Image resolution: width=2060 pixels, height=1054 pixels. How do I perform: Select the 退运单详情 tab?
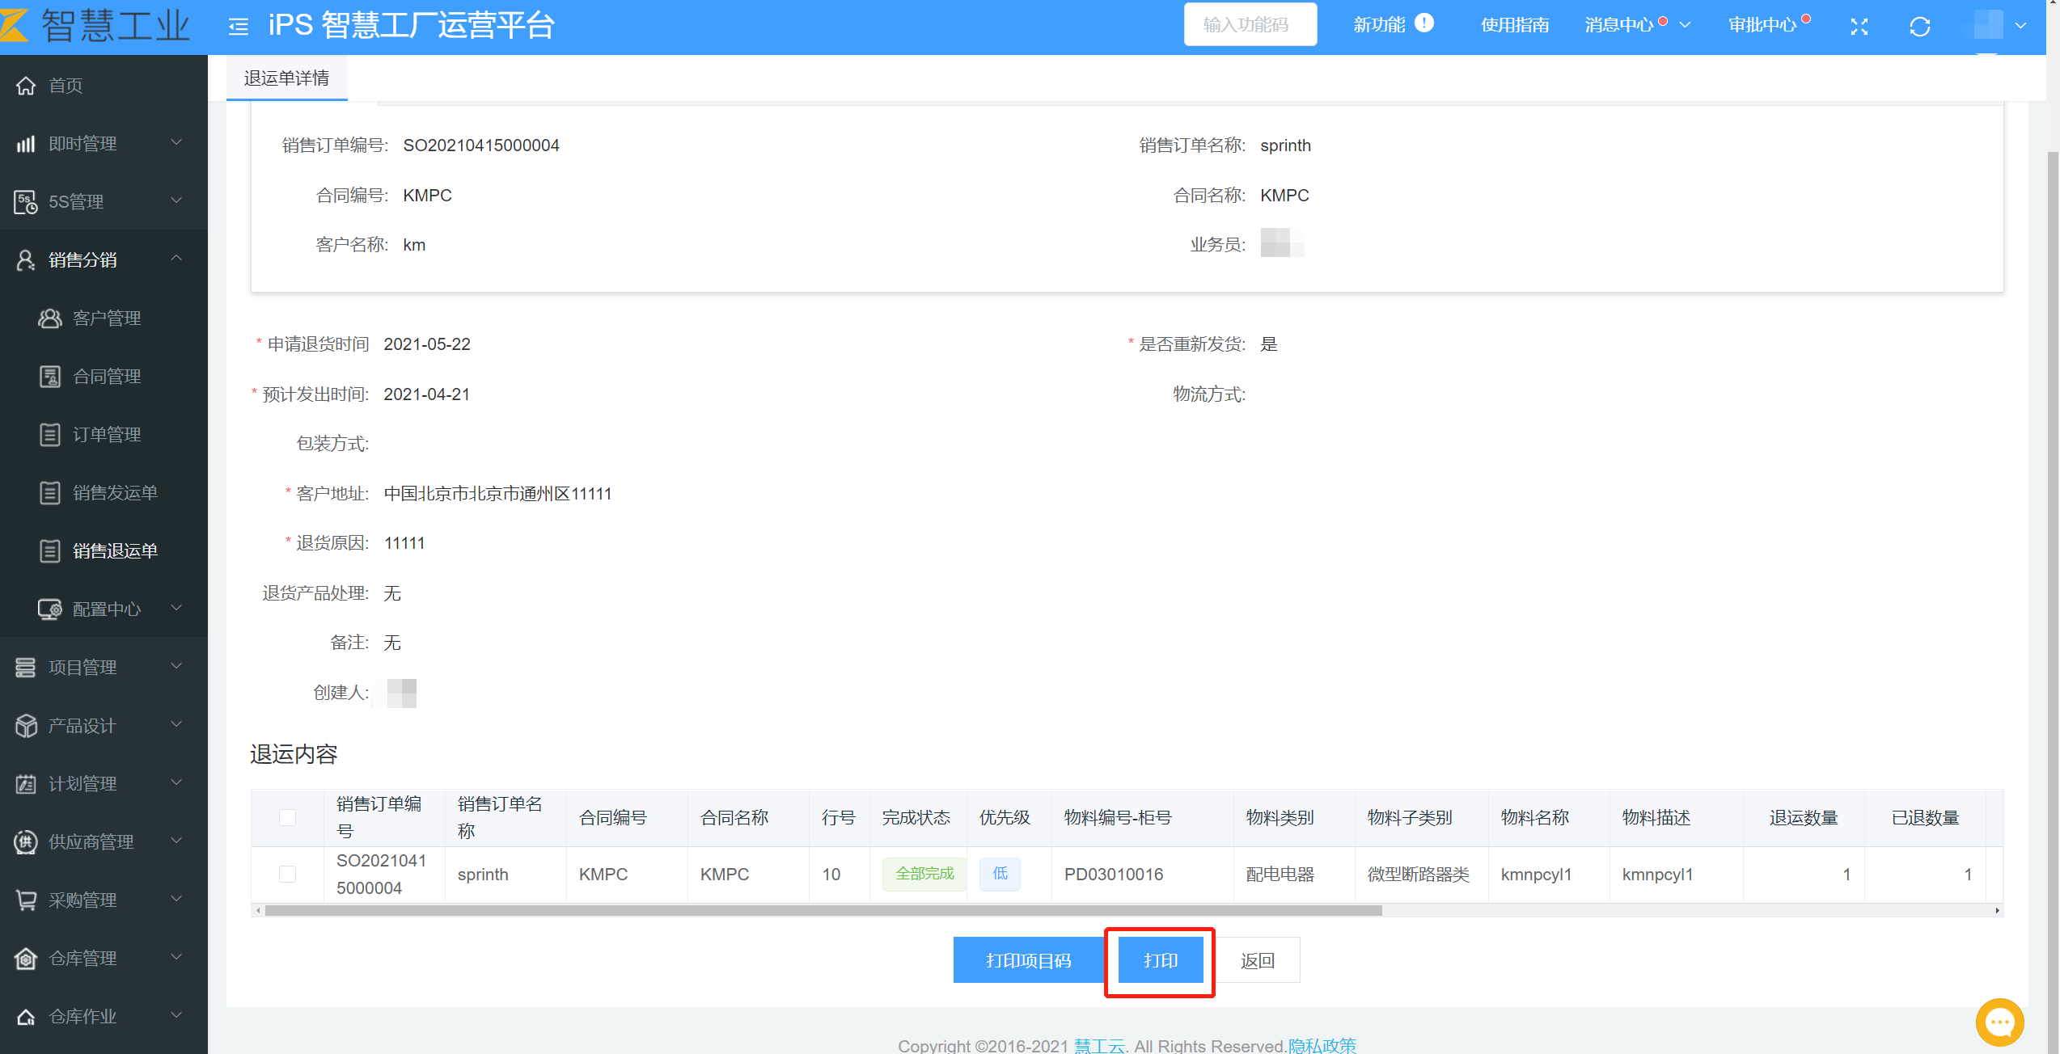tap(286, 78)
